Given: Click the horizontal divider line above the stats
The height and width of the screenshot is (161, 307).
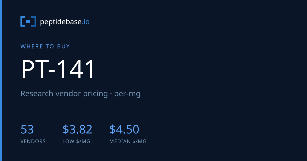Looking at the screenshot, I should [155, 115].
